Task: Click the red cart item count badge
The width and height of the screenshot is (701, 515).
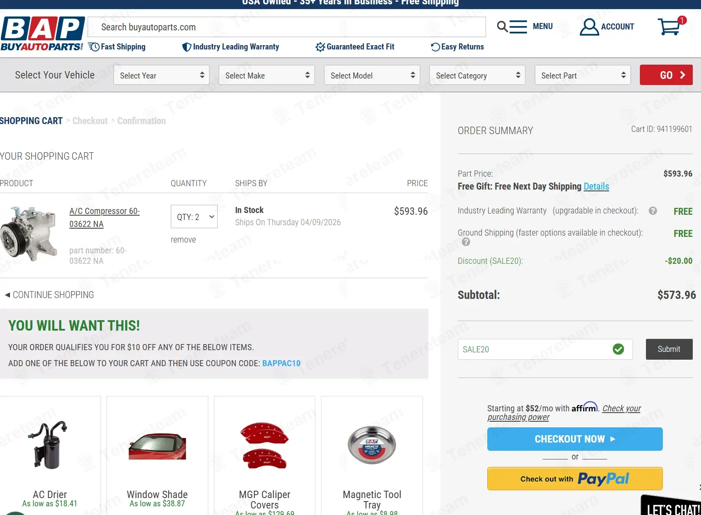Action: [682, 20]
